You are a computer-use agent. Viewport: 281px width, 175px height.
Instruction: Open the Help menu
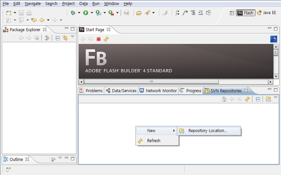[128, 4]
